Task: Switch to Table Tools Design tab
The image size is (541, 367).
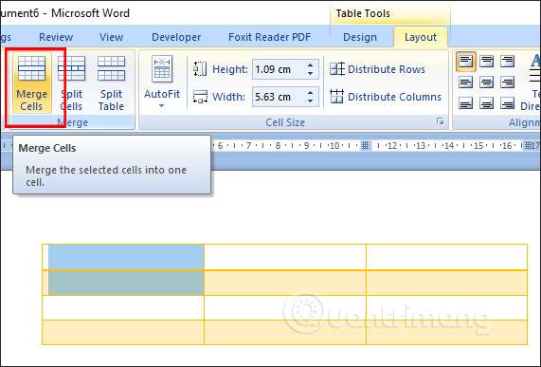Action: click(360, 37)
